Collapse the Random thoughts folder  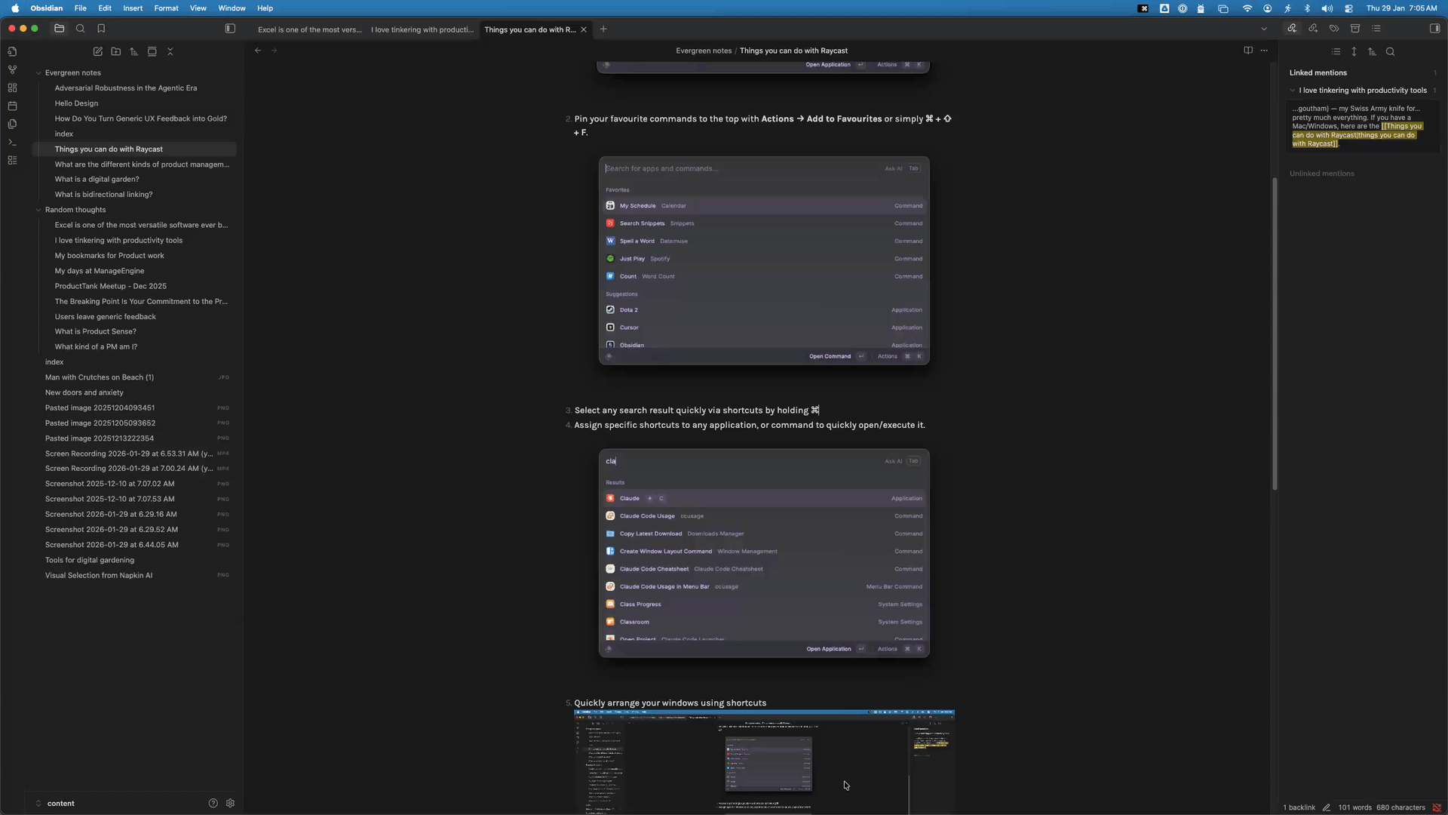(38, 210)
